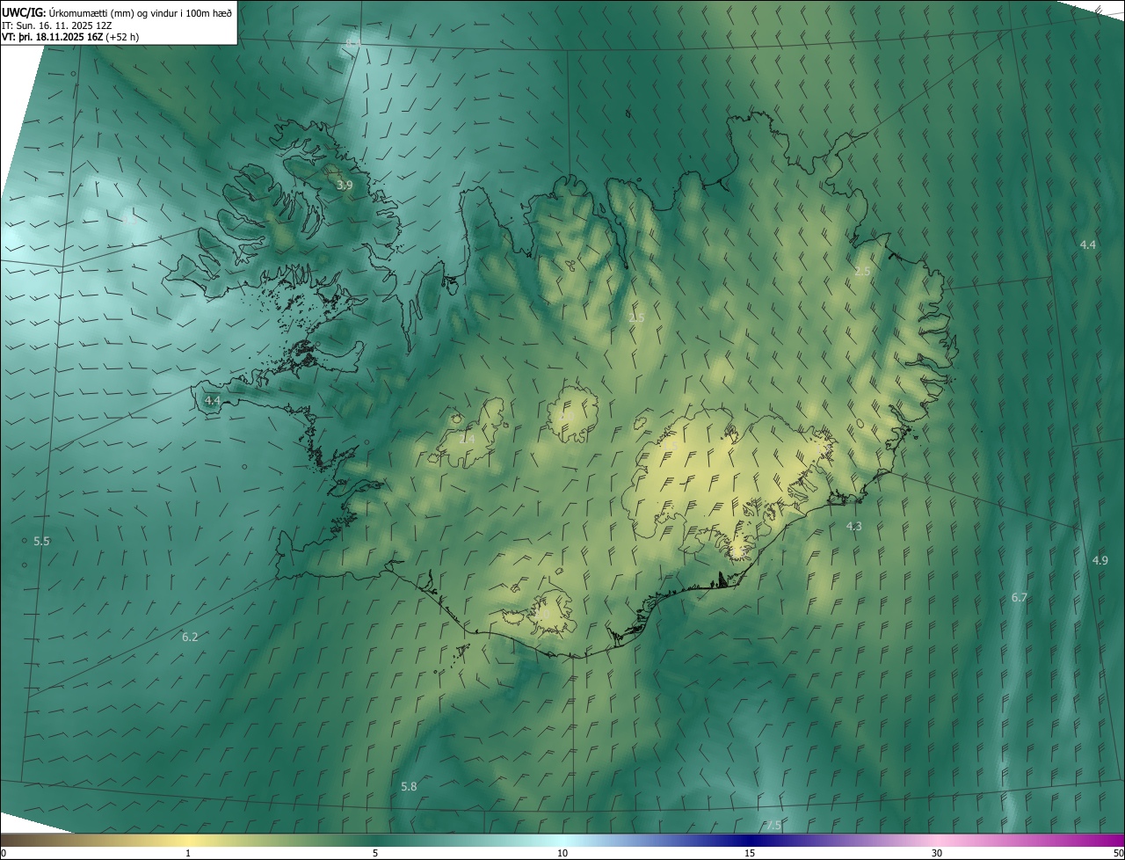Click the 7.5 value label on the map
Image resolution: width=1125 pixels, height=860 pixels.
coord(773,825)
